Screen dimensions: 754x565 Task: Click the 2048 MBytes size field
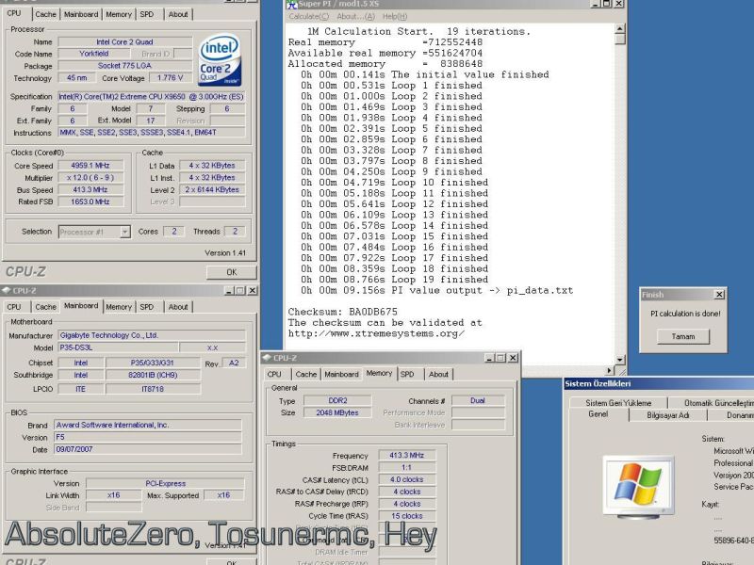(x=337, y=412)
